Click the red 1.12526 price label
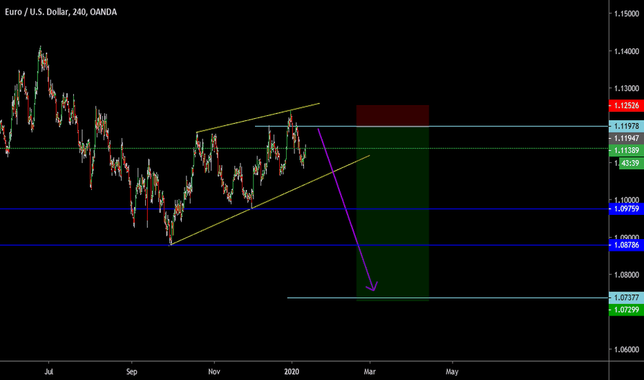Image resolution: width=644 pixels, height=380 pixels. [x=625, y=106]
